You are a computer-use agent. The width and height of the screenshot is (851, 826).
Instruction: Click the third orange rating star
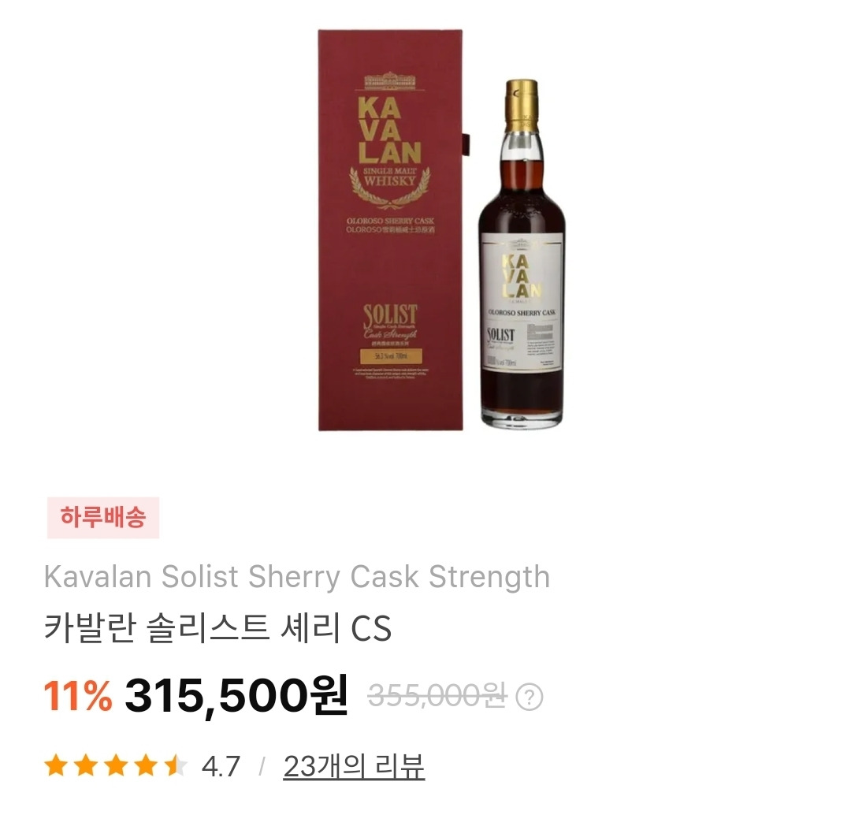(116, 766)
